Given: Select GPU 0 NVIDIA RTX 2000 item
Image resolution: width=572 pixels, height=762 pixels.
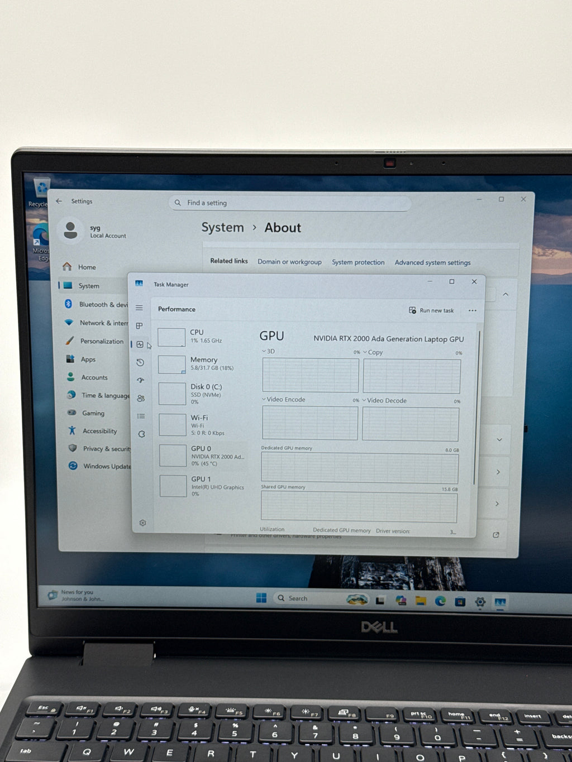Looking at the screenshot, I should click(204, 456).
